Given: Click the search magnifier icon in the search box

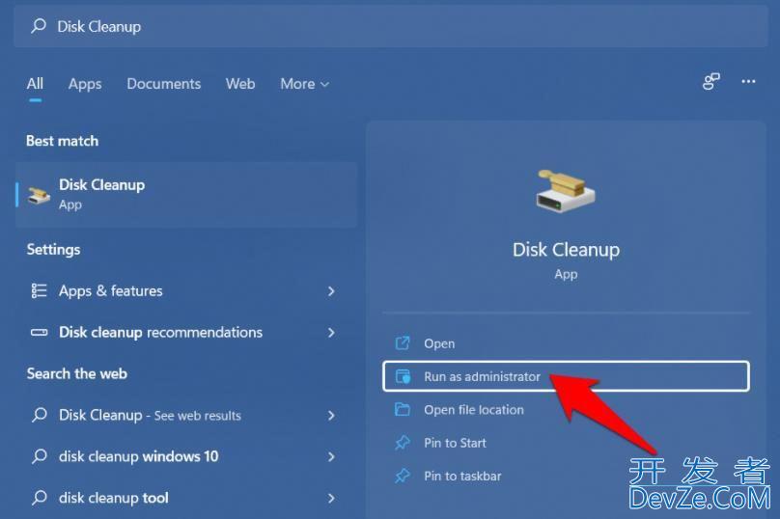Looking at the screenshot, I should 39,26.
